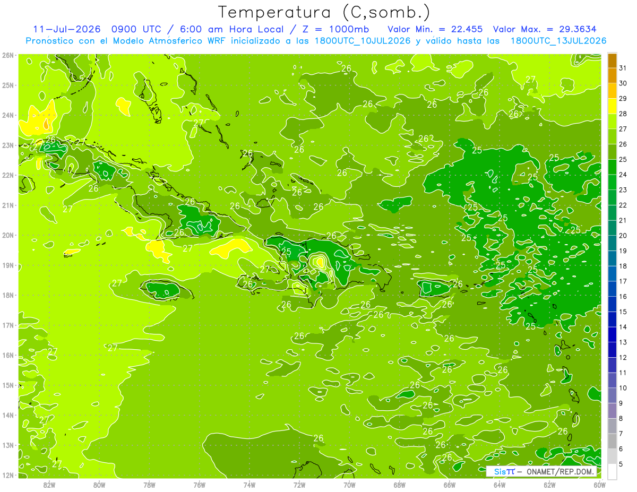
Task: Click the "12N" latitude axis label
Action: click(7, 475)
